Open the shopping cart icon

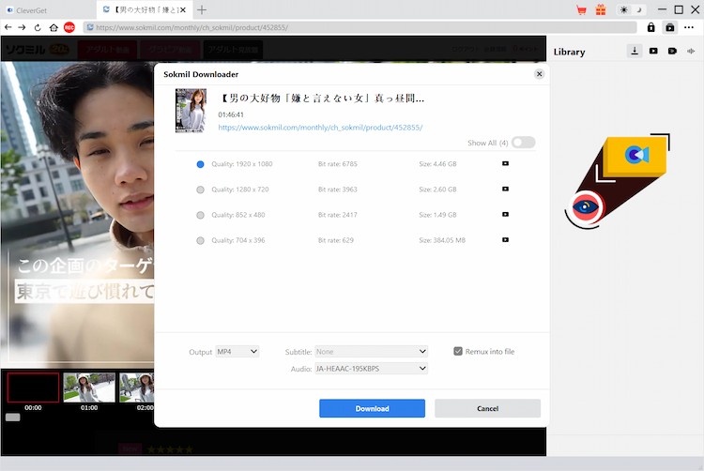click(x=582, y=9)
